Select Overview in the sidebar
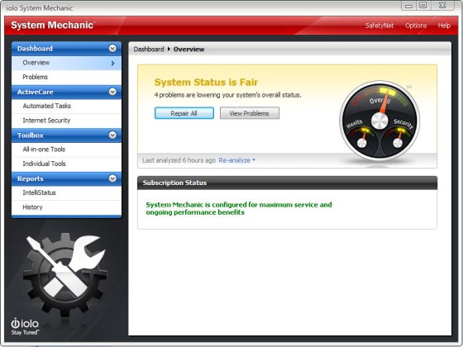Screen dimensions: 463x347 pyautogui.click(x=66, y=63)
